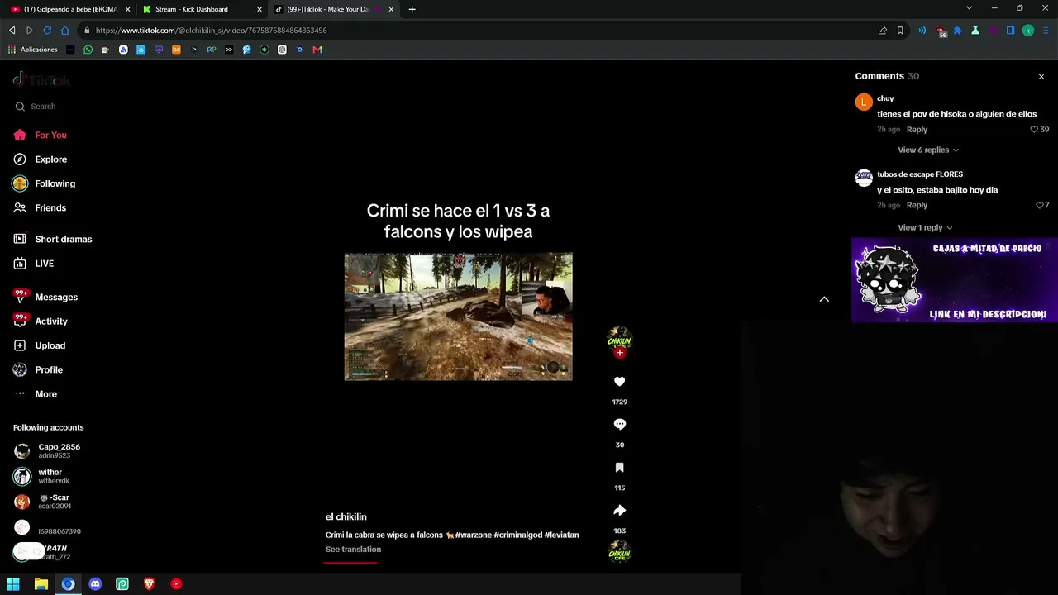
Task: Open the #criminalgod hashtag
Action: tap(518, 535)
